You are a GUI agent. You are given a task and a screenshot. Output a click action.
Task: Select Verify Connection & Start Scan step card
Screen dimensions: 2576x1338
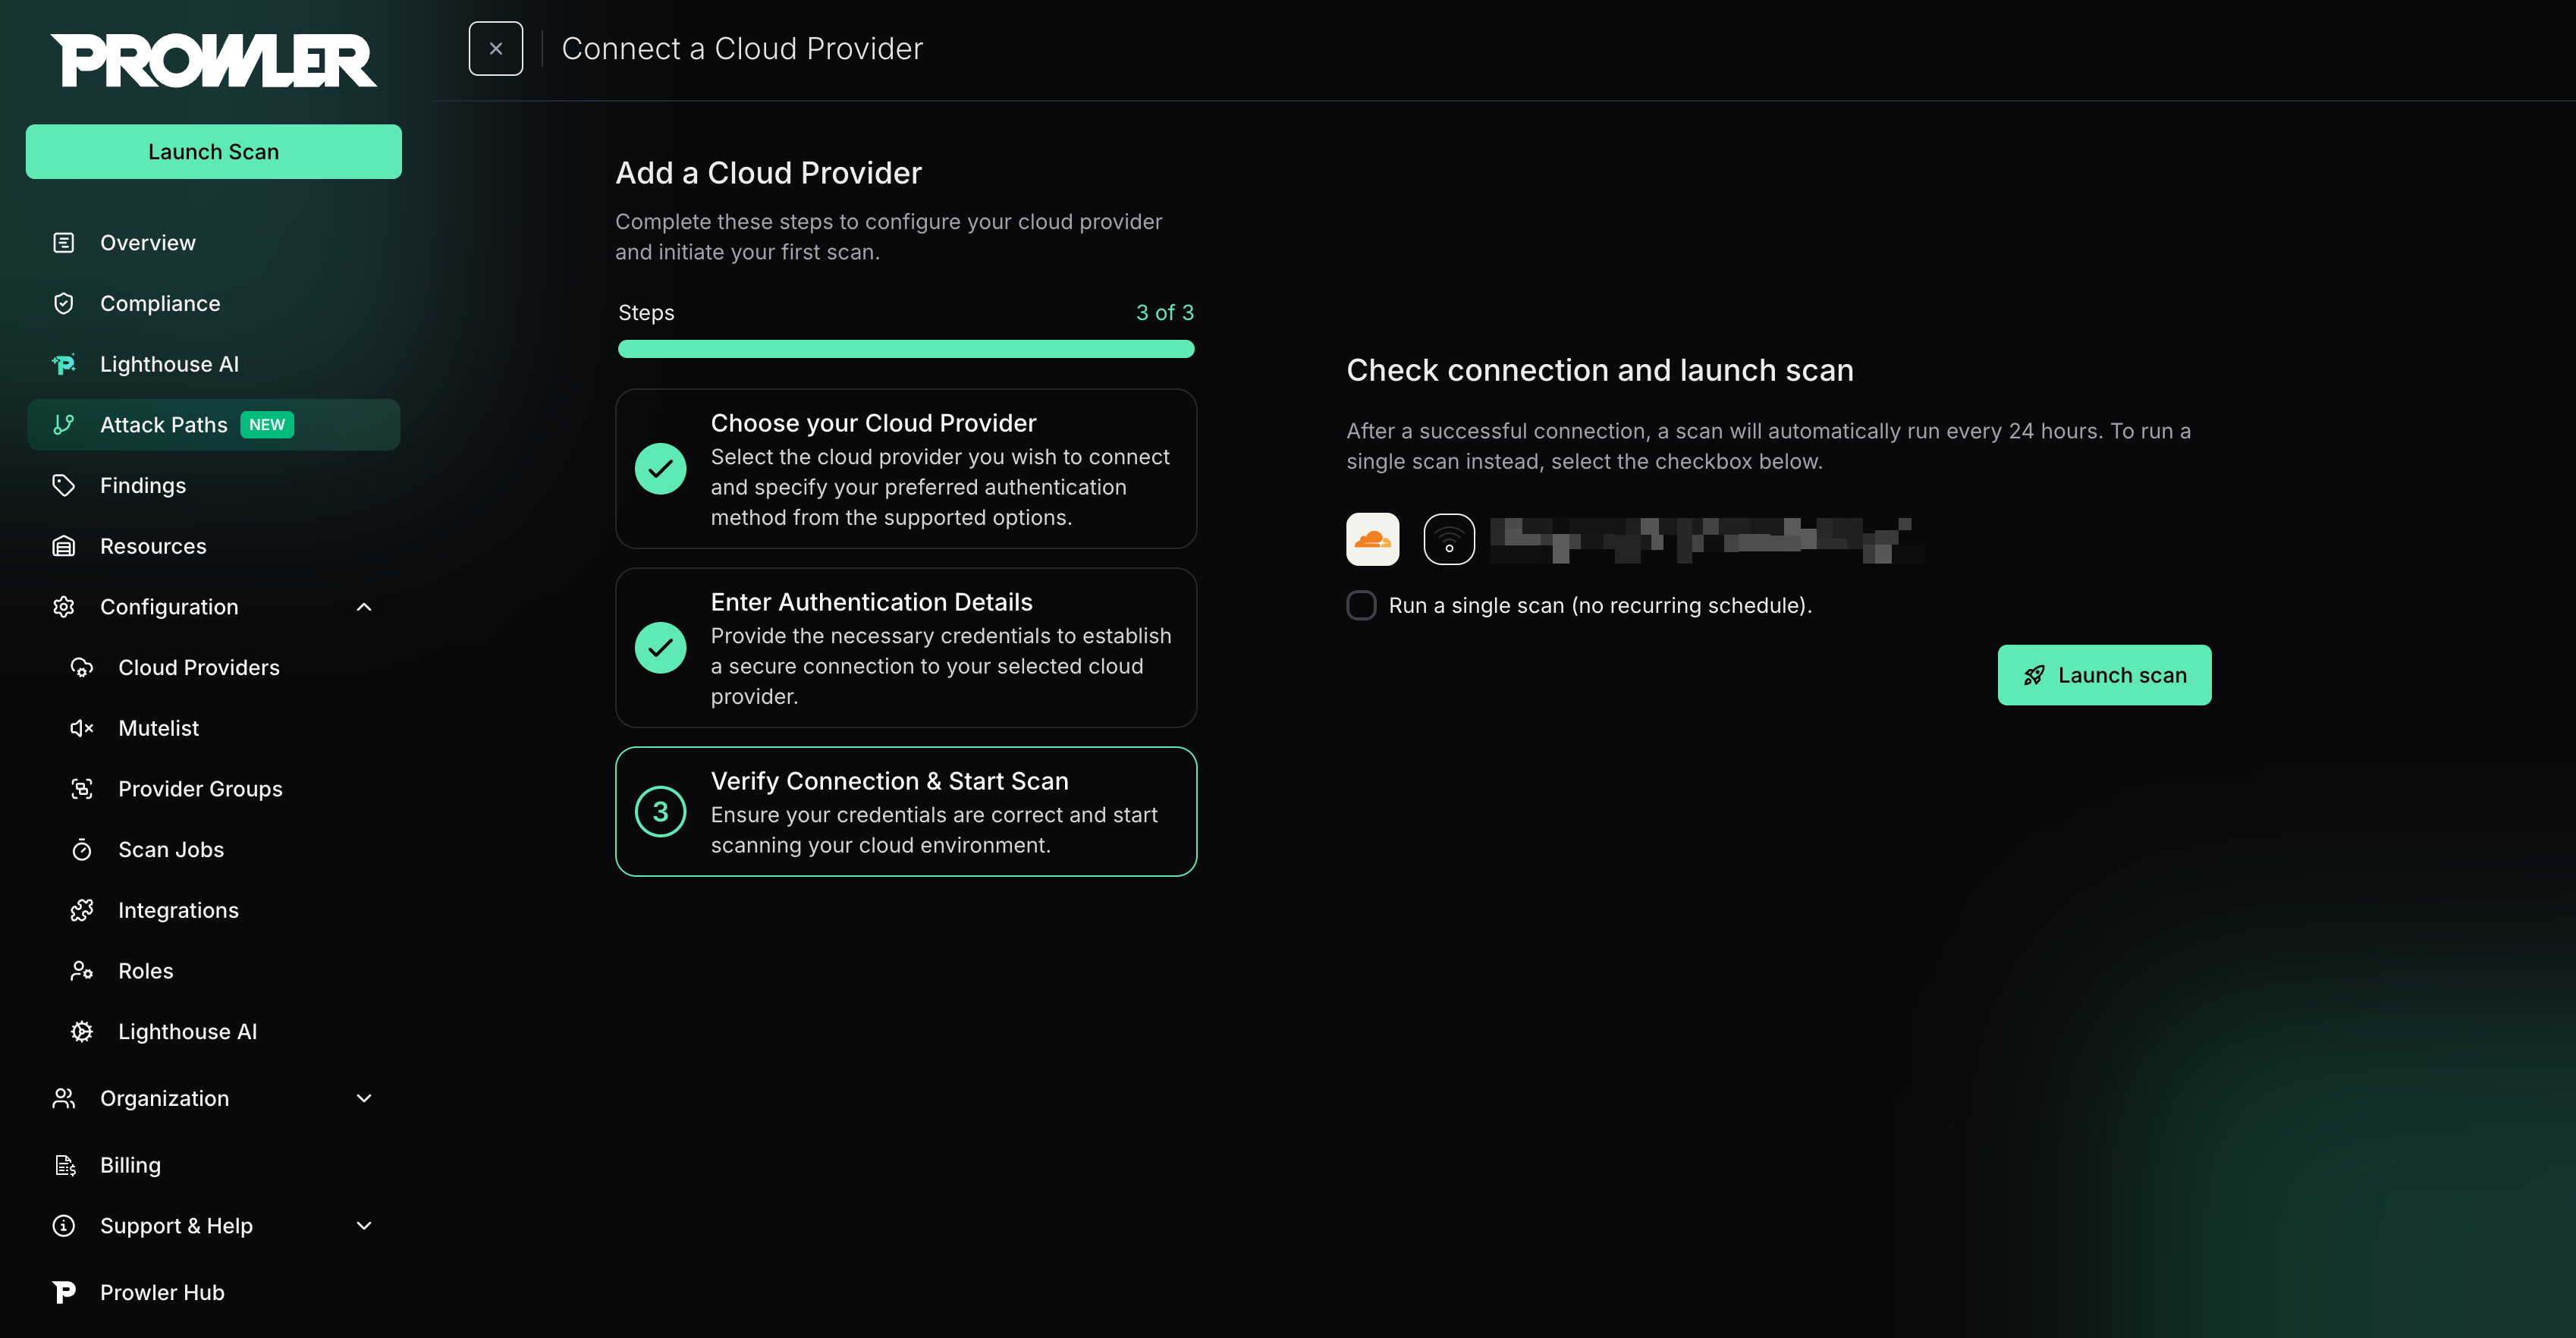pos(905,811)
